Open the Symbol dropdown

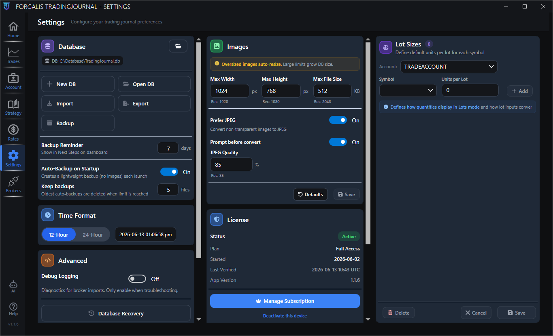[408, 90]
